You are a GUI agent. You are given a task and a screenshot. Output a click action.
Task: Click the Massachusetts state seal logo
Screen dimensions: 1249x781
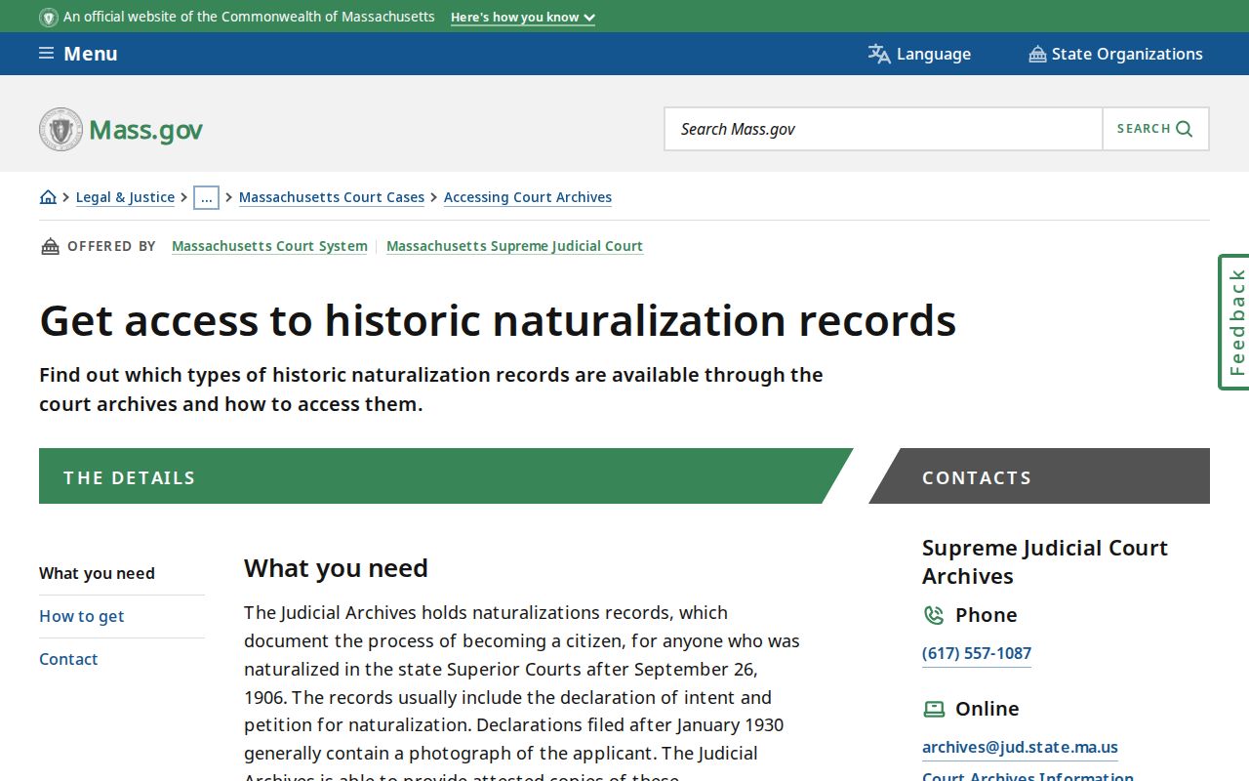pos(60,129)
